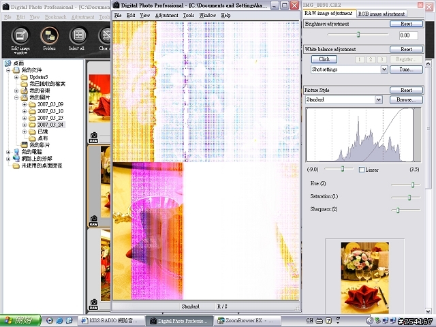This screenshot has width=436, height=327.
Task: Open the media player quick launch icon
Action: [50, 321]
